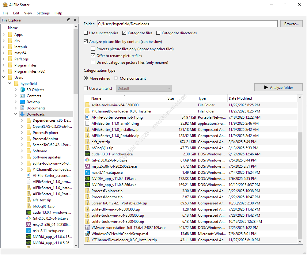Click the VMware-workstation-full installer icon
Screen dimensions: 307x255
click(x=88, y=228)
